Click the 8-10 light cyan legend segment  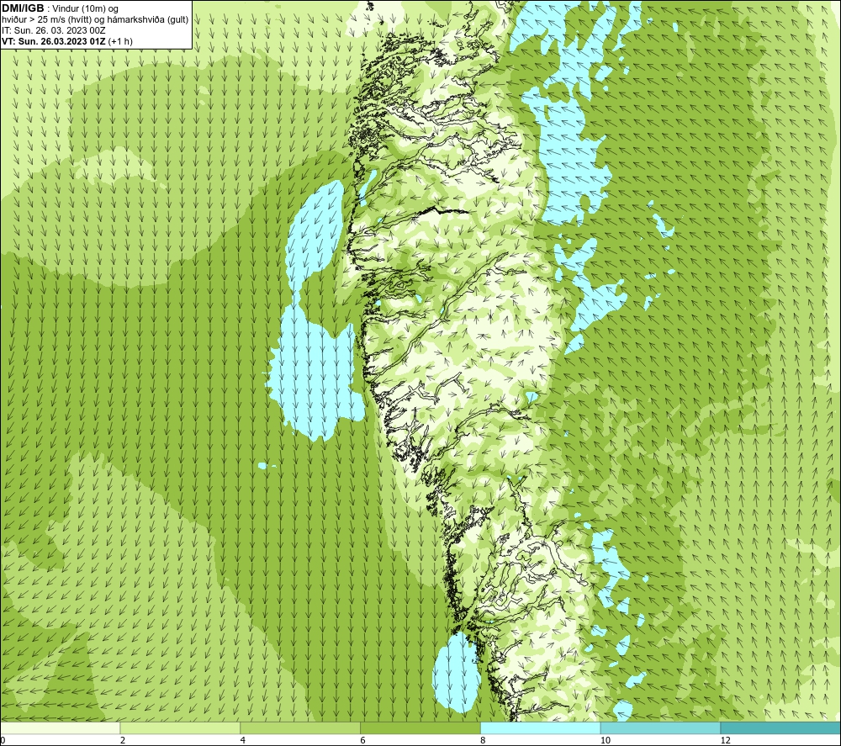(x=541, y=727)
